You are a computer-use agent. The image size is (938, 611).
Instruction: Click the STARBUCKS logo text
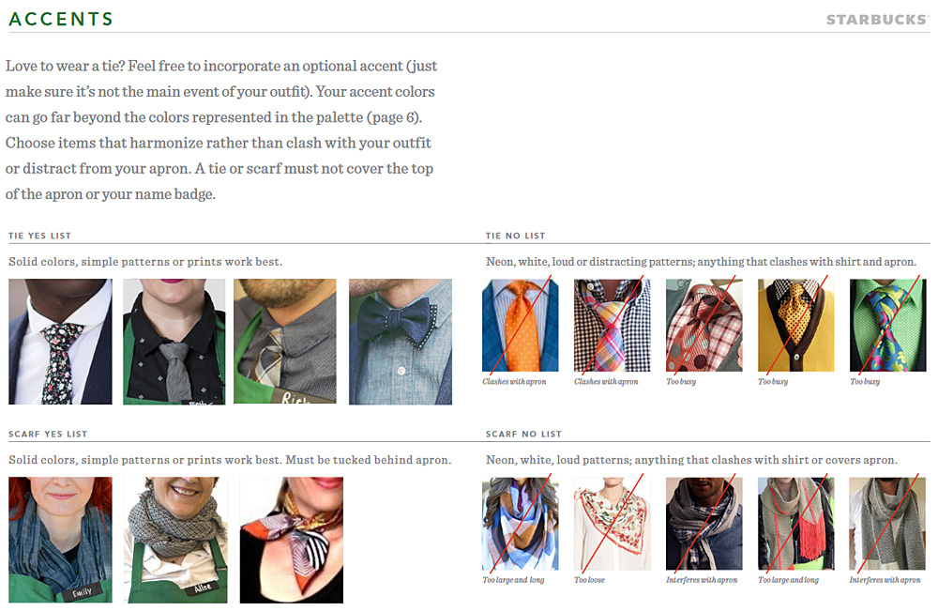pyautogui.click(x=878, y=20)
